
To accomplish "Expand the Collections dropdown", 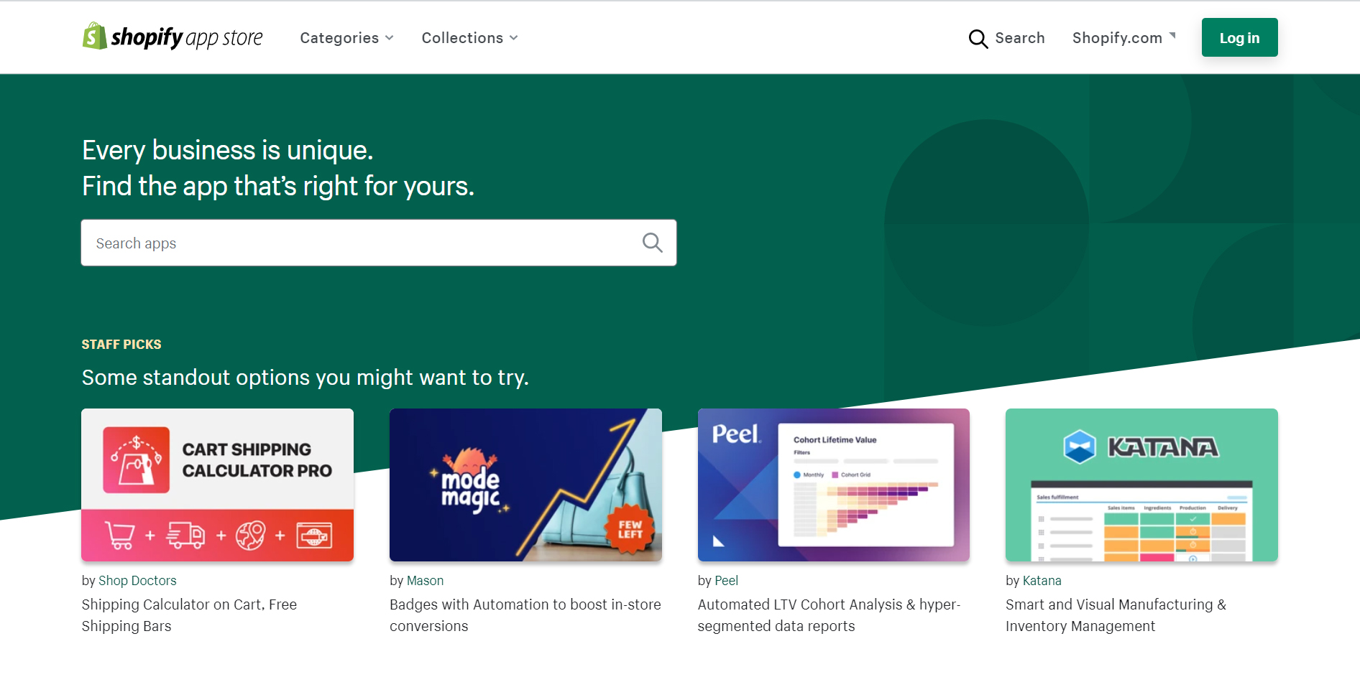I will coord(469,38).
